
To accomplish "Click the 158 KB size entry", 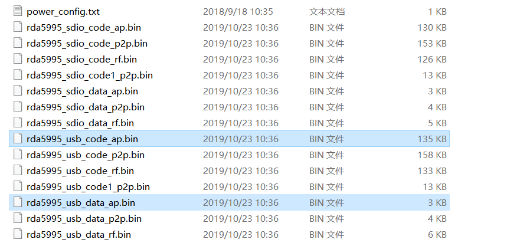I will pos(432,155).
